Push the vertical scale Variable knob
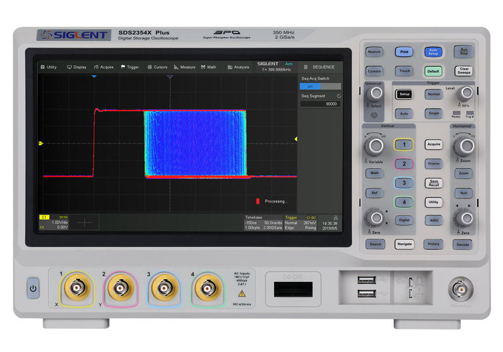This screenshot has width=503, height=352. (375, 146)
